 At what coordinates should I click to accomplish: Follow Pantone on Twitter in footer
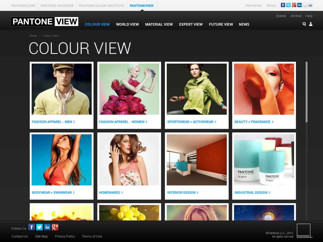[x=39, y=227]
